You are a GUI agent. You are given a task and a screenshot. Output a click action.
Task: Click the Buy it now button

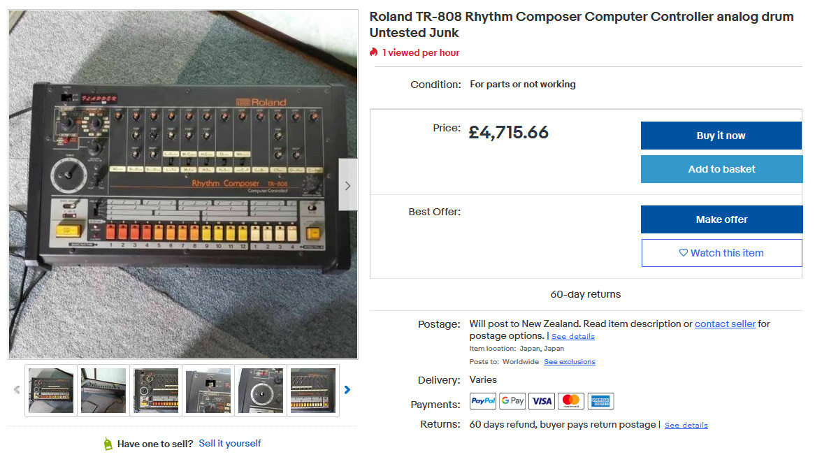pyautogui.click(x=721, y=136)
